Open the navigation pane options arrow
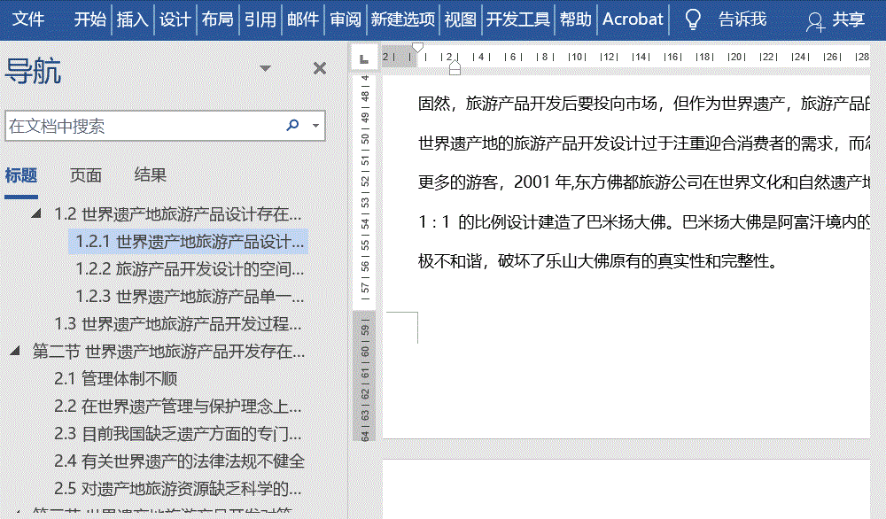This screenshot has height=519, width=886. coord(264,67)
